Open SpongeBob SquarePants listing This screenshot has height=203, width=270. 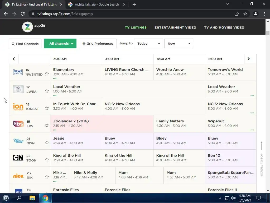click(230, 175)
